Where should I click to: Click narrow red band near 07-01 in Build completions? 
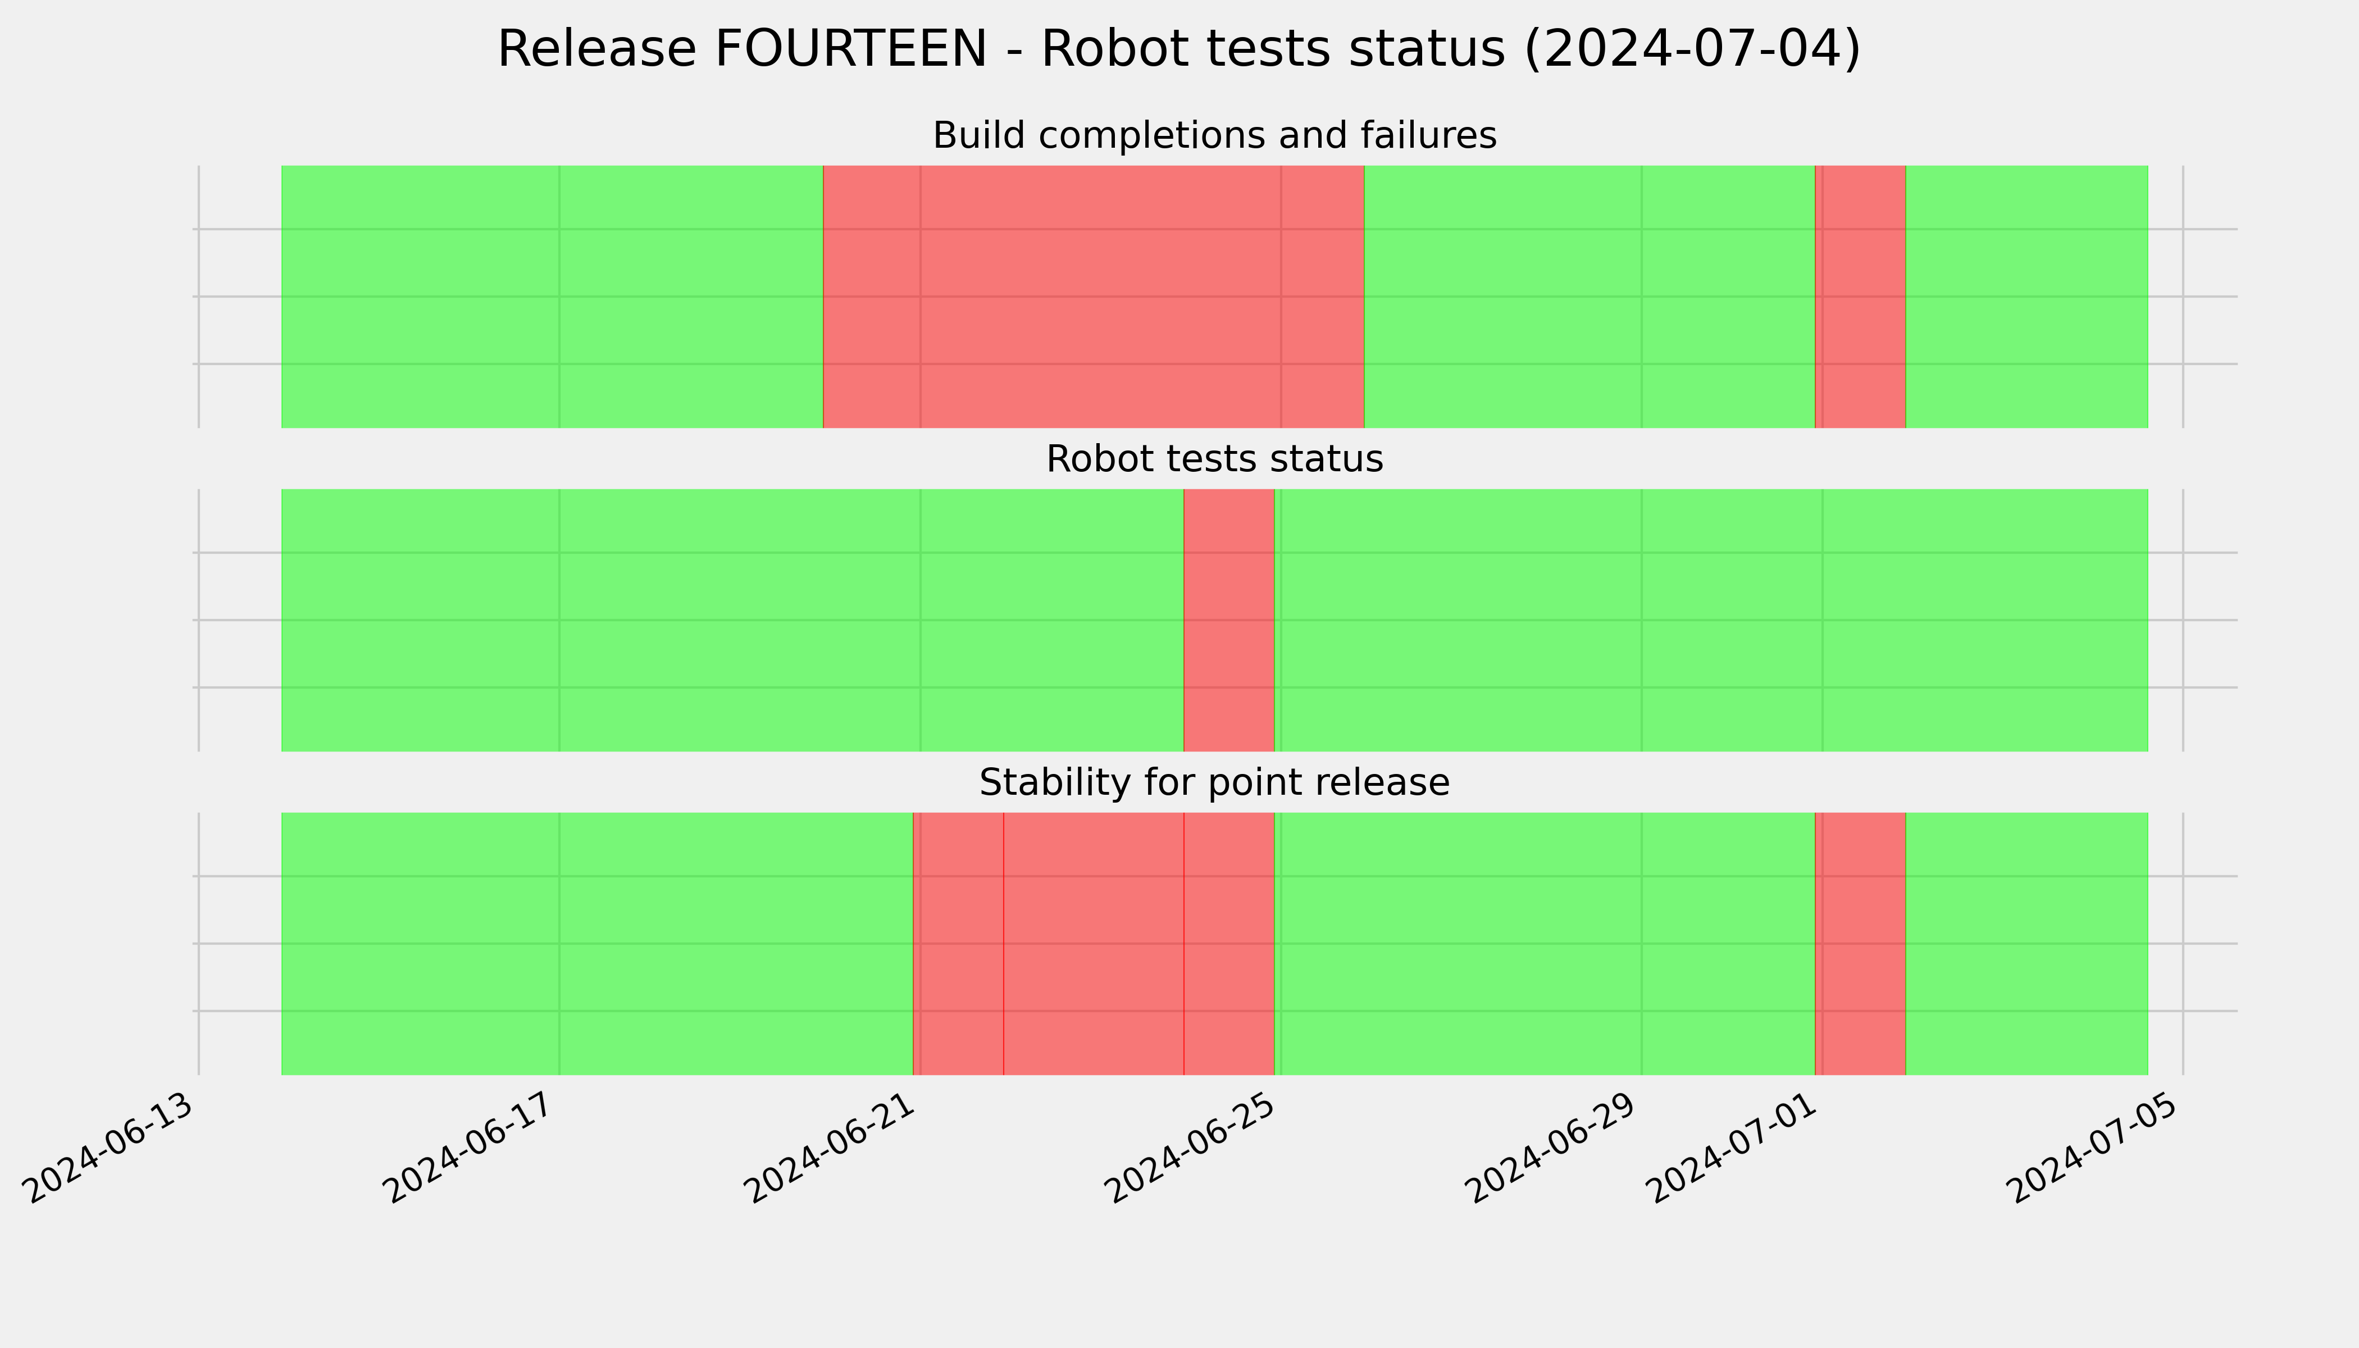click(1861, 296)
